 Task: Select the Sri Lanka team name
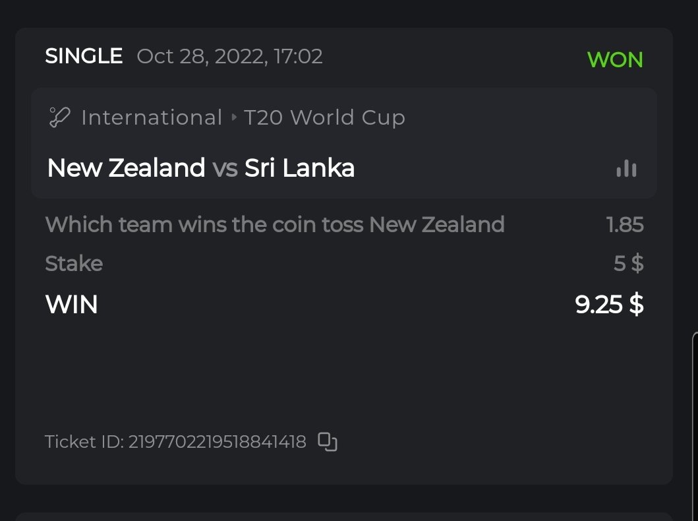click(299, 168)
